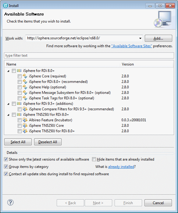Check iSphere TN5250J for RDi 8.0+ feature checkbox
This screenshot has width=178, height=213.
[x=20, y=131]
